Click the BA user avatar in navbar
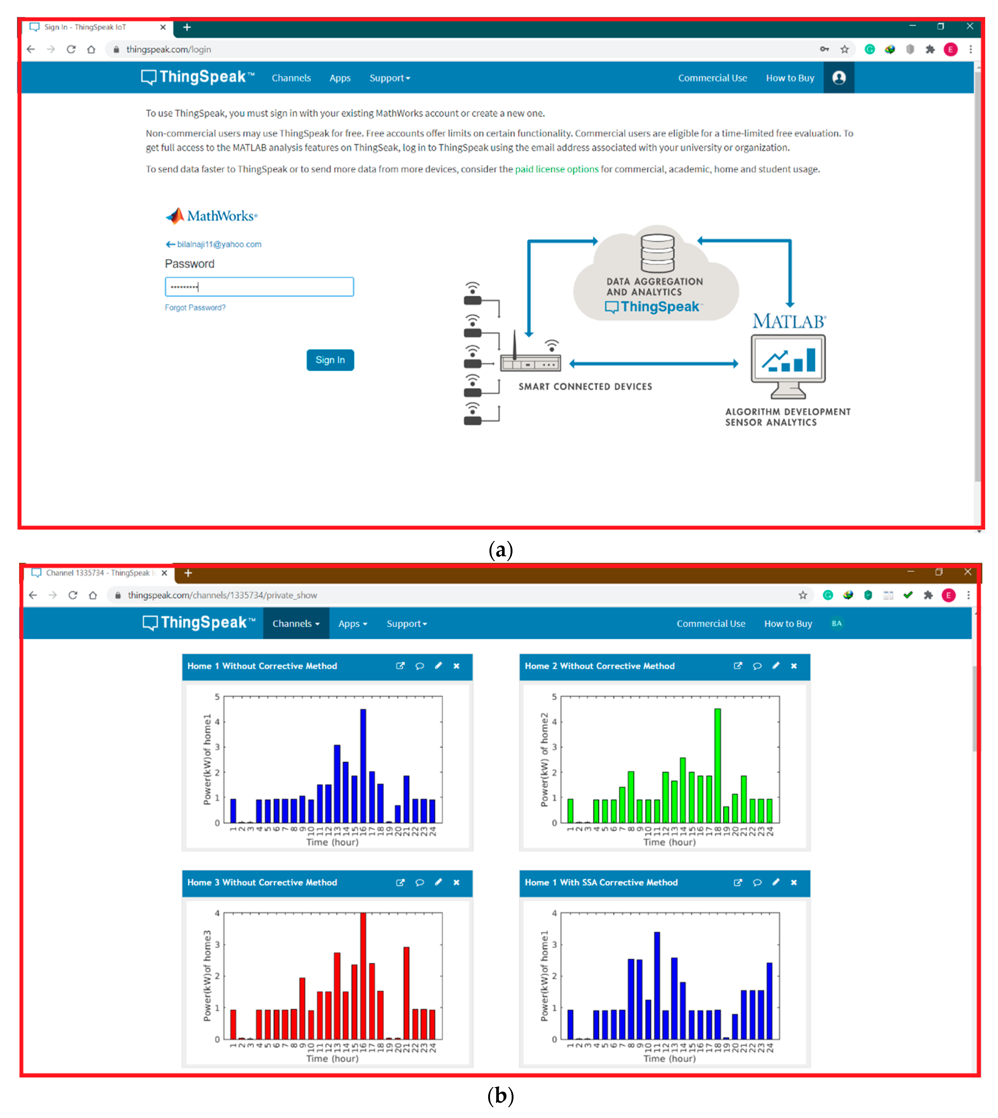Viewport: 998px width, 1118px height. pyautogui.click(x=836, y=623)
